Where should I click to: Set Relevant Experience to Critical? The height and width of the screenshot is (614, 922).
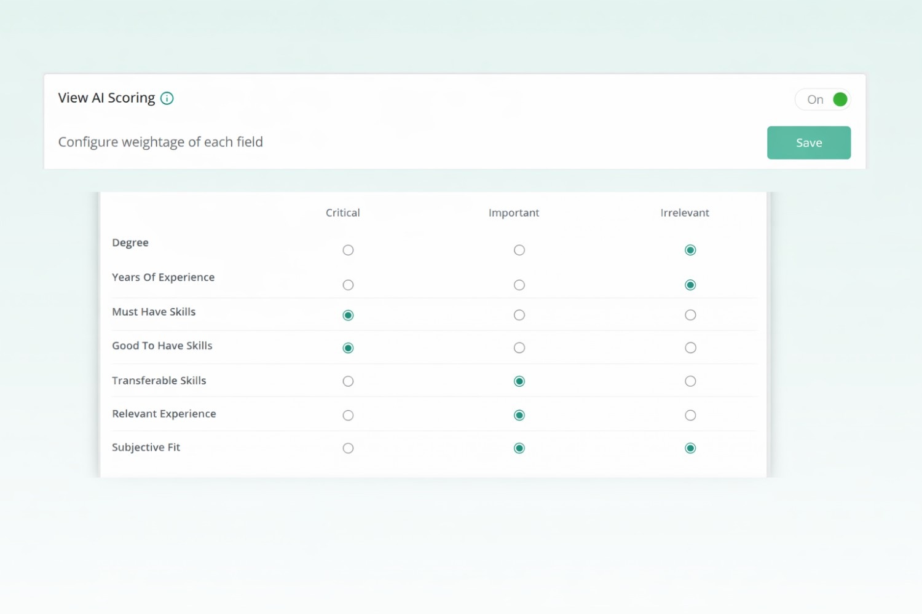coord(348,414)
